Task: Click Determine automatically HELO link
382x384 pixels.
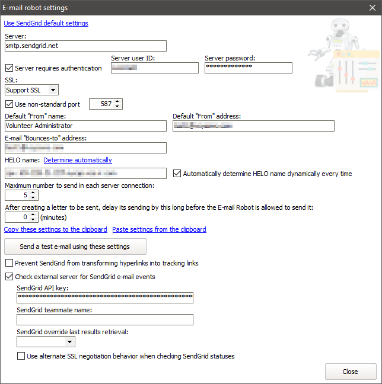Action: click(x=77, y=160)
